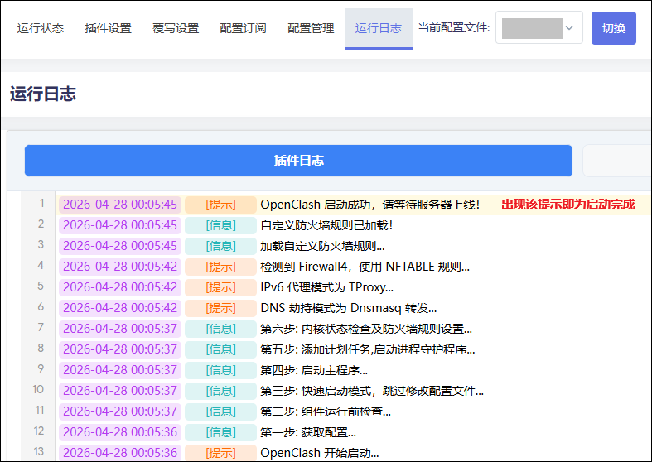Click the timestamp on line 5
The width and height of the screenshot is (652, 462).
tap(120, 287)
